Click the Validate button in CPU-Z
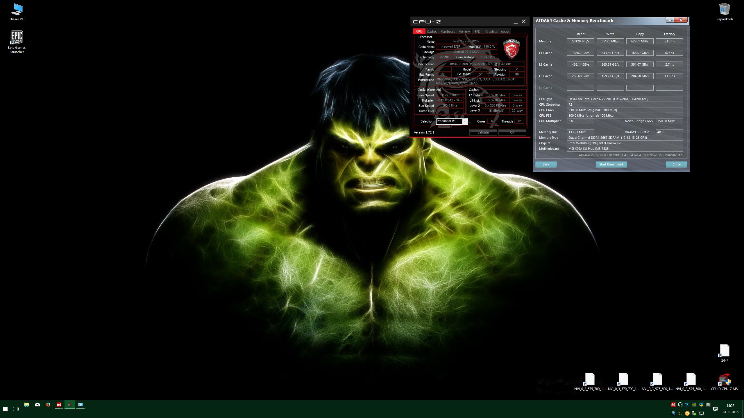The image size is (744, 418). (483, 132)
